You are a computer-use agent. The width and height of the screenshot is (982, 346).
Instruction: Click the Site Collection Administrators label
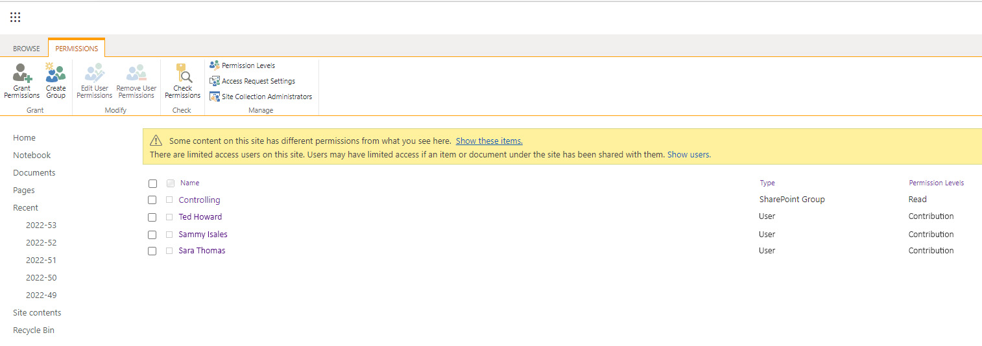267,97
